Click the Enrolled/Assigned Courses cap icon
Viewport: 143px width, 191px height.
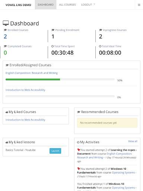point(7,65)
